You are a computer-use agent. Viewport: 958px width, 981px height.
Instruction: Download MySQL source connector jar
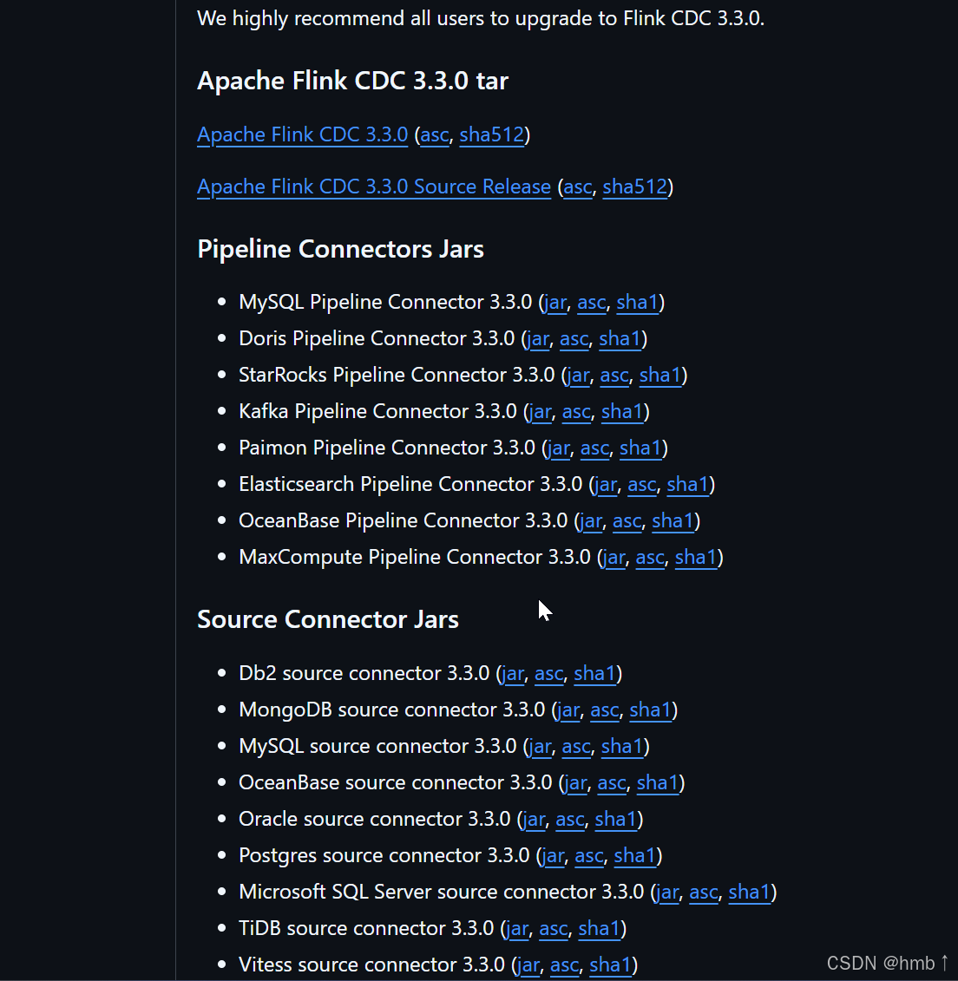(x=541, y=746)
